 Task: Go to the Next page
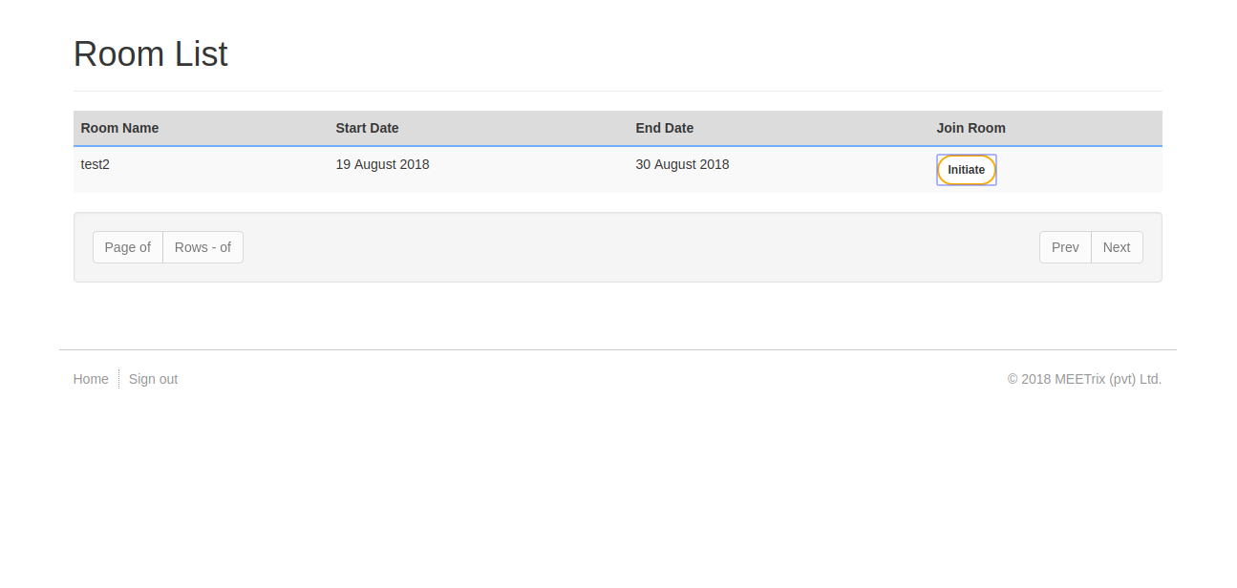coord(1116,247)
